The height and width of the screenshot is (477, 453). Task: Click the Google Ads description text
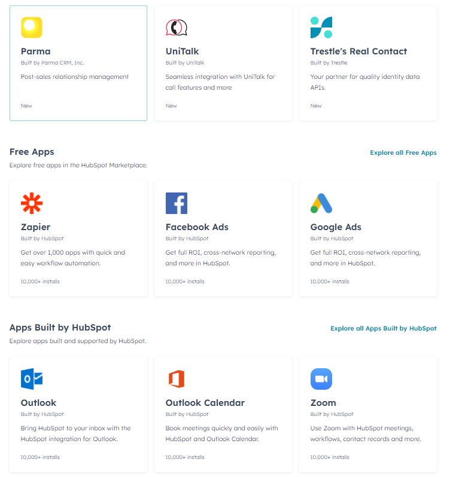point(365,258)
